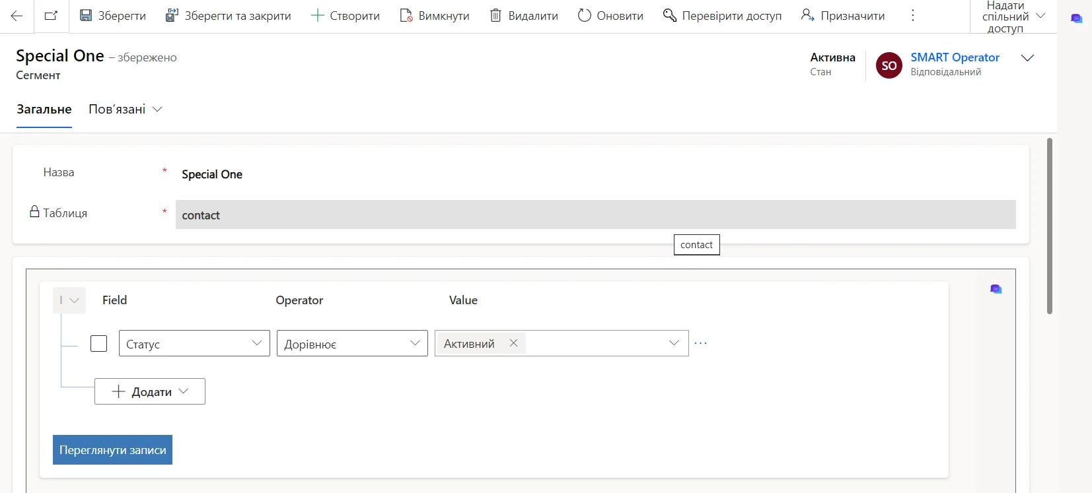Open Надати спільний доступ dropdown

[1013, 16]
